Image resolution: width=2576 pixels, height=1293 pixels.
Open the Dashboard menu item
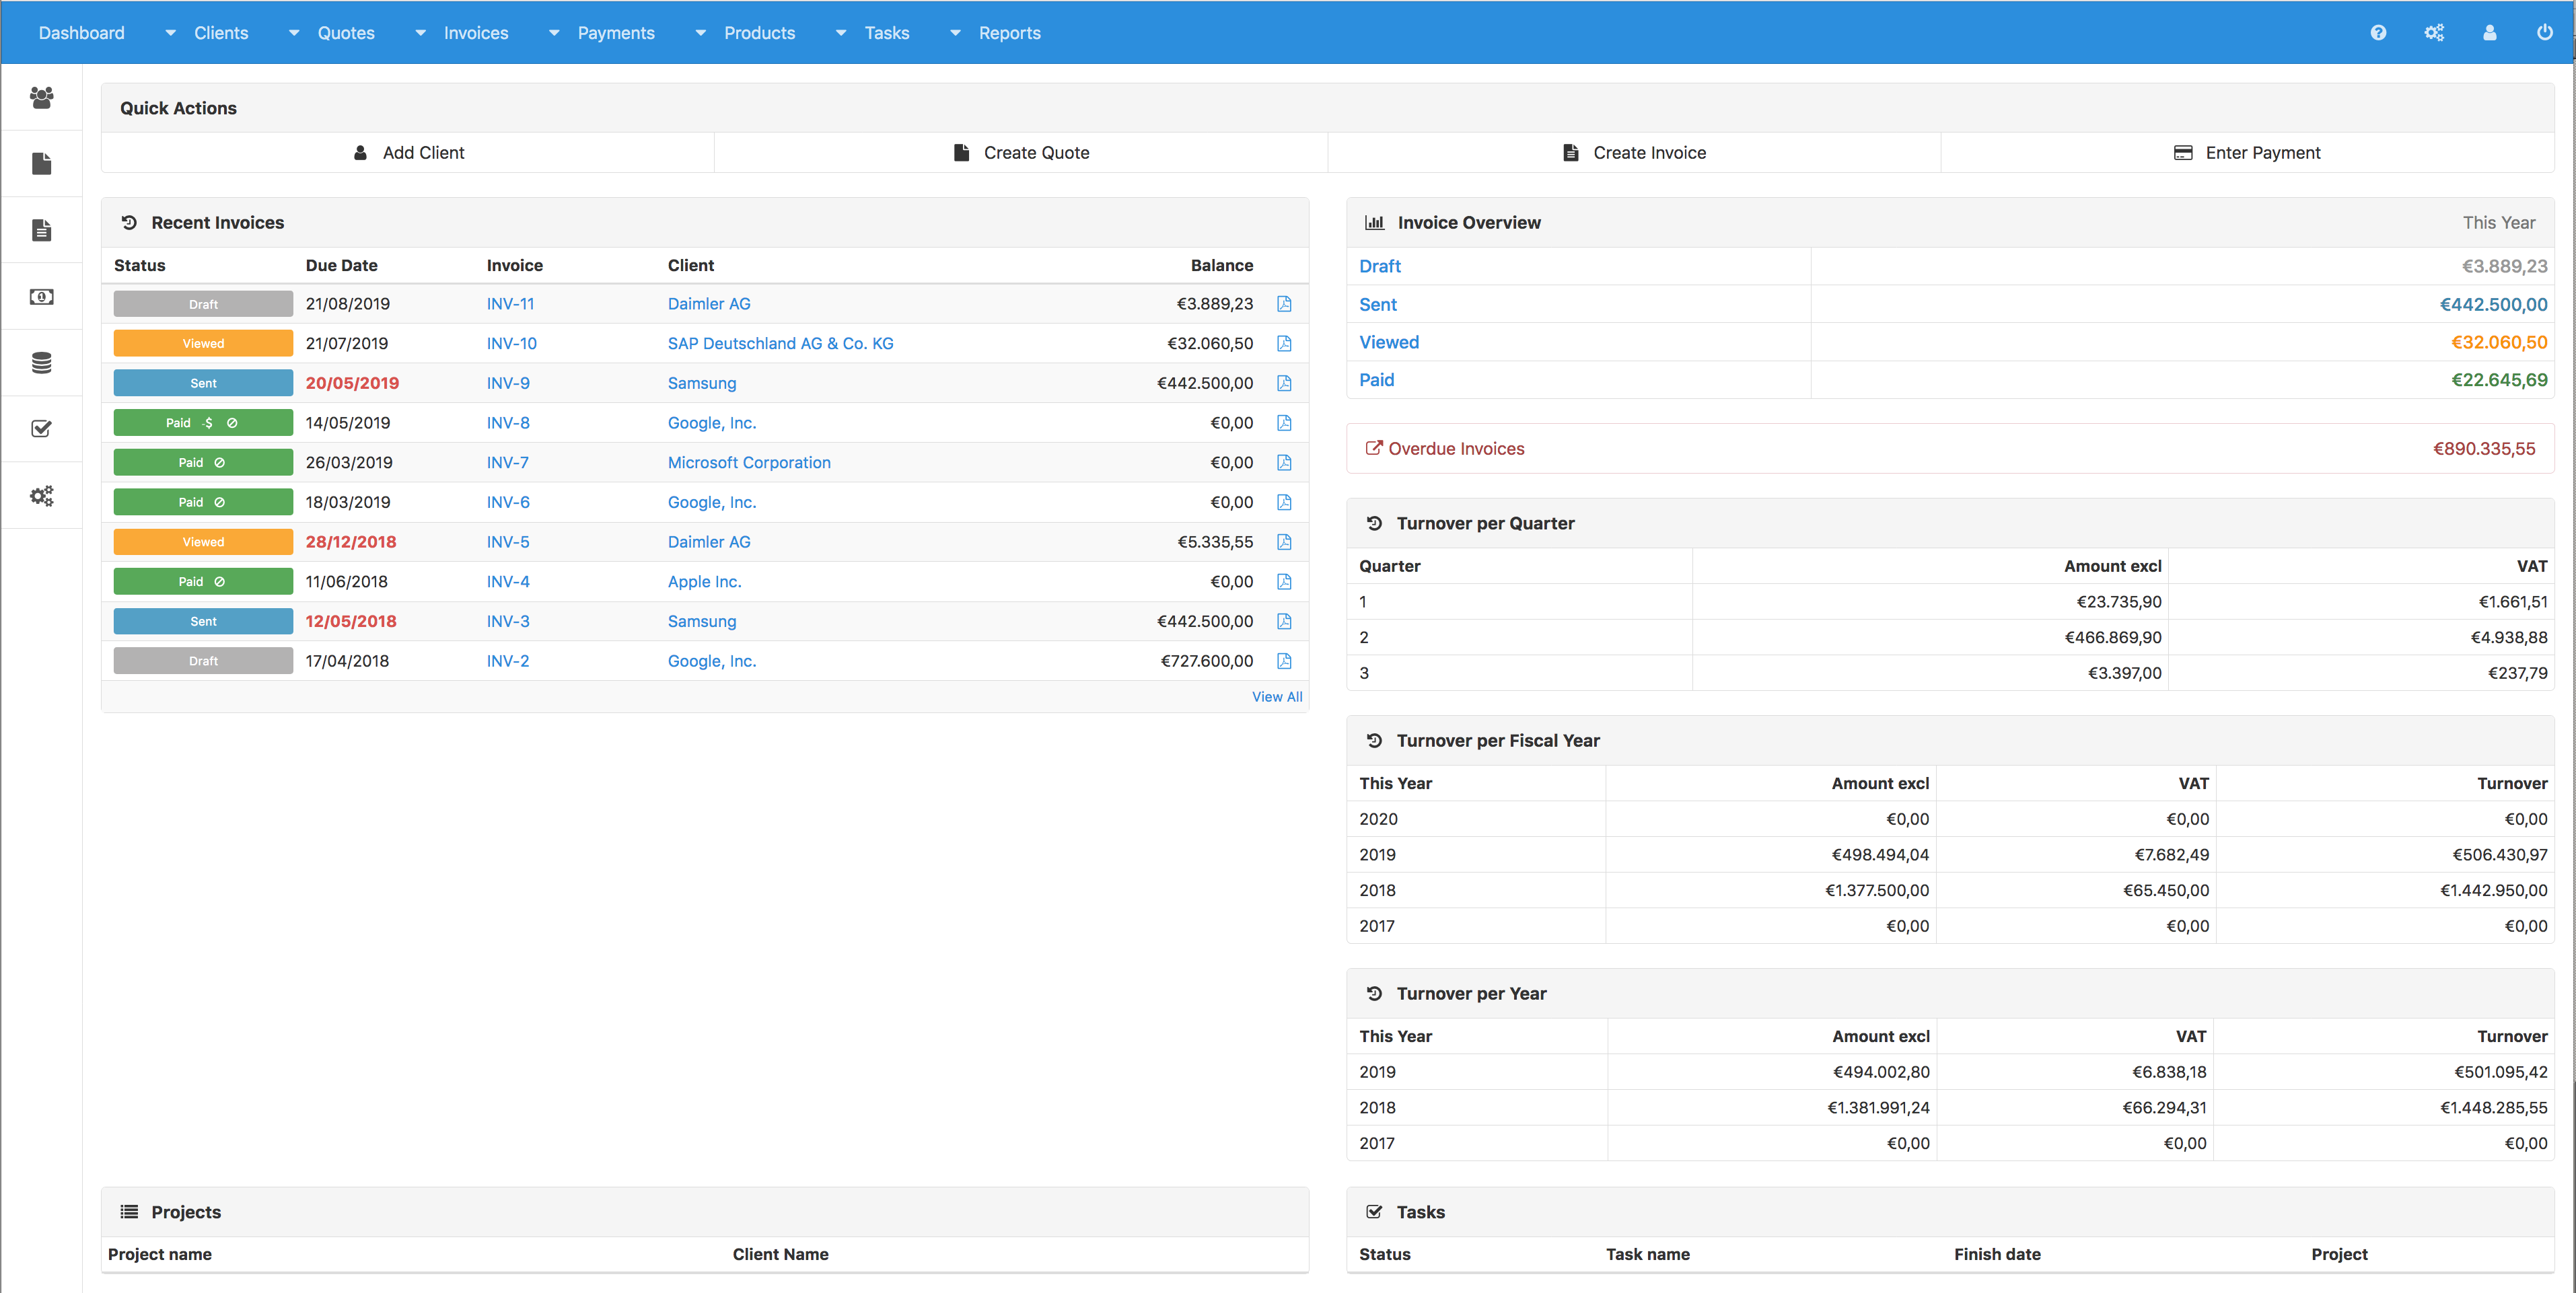point(82,33)
